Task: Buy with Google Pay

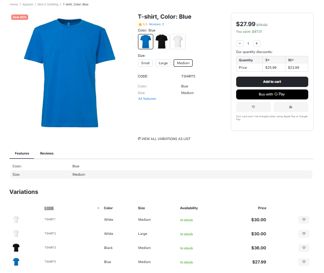Action: tap(272, 94)
